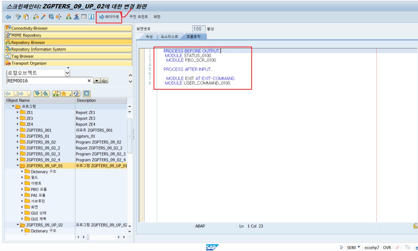Viewport: 418px width, 251px height.
Task: Open the Tag Browser panel
Action: click(x=68, y=56)
